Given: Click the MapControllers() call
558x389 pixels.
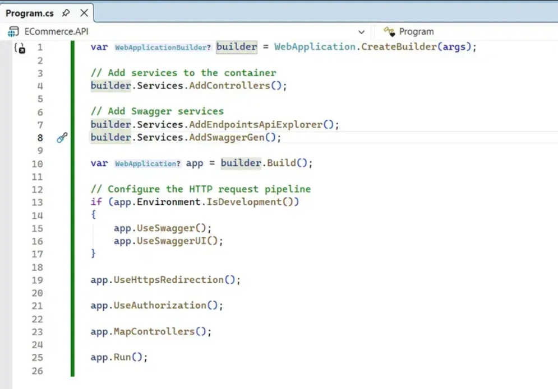Looking at the screenshot, I should coord(160,331).
